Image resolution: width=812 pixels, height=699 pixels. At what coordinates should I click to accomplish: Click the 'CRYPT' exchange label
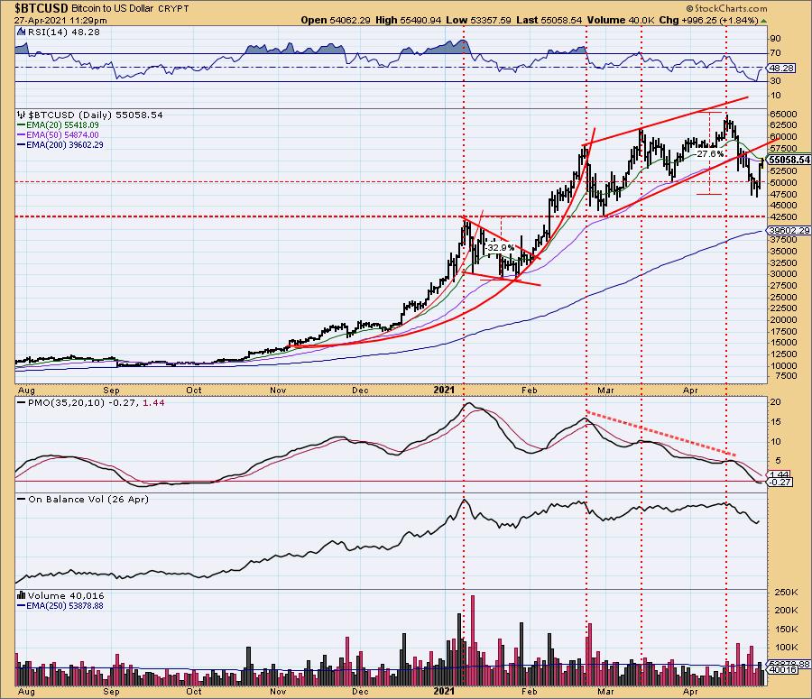tap(173, 9)
